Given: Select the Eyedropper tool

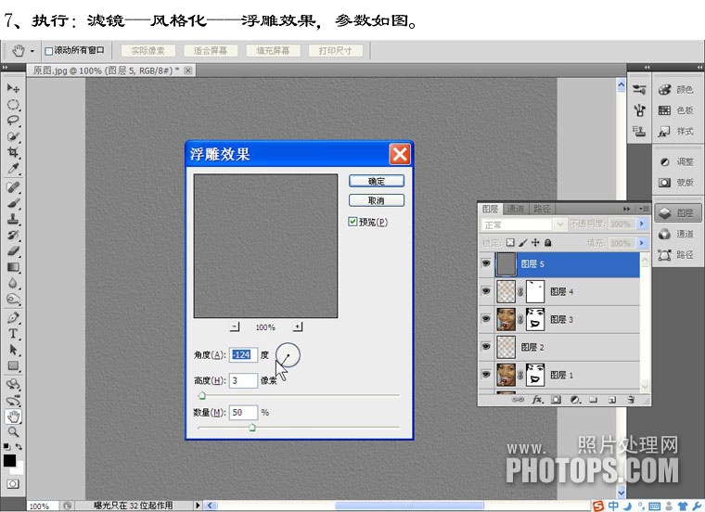Looking at the screenshot, I should tap(13, 169).
